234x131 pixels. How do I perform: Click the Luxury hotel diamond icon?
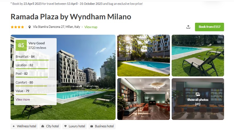click(65, 126)
